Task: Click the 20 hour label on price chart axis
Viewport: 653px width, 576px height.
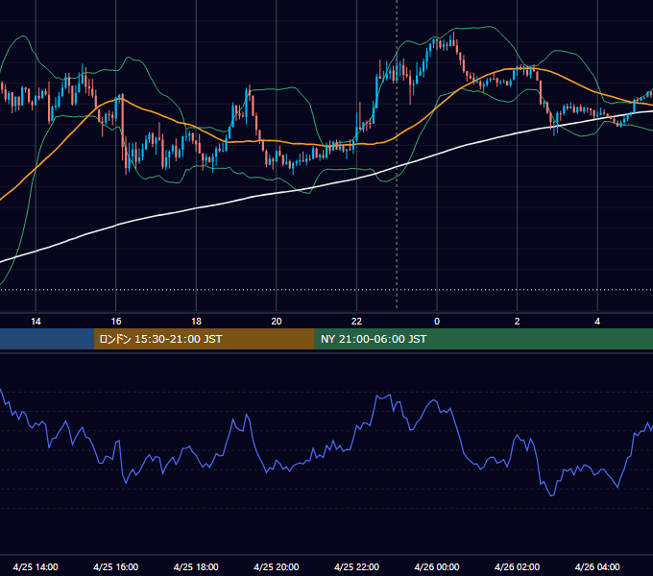Action: (x=277, y=322)
